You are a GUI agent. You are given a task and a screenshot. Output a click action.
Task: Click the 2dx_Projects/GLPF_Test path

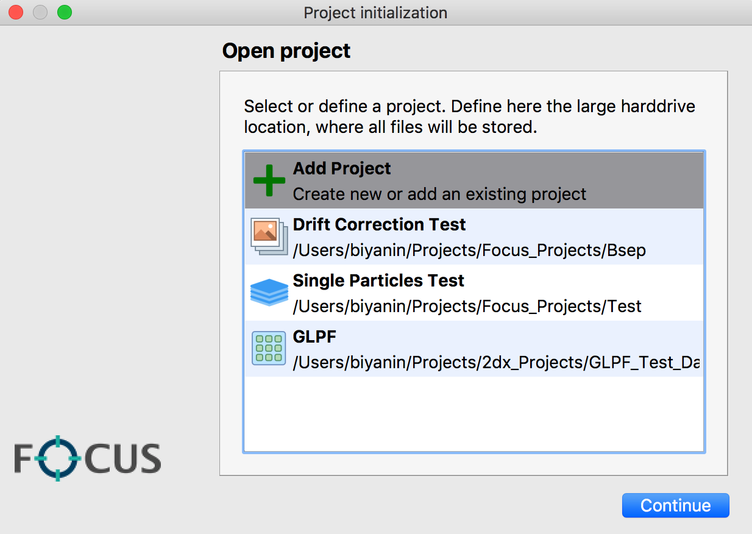[x=495, y=362]
